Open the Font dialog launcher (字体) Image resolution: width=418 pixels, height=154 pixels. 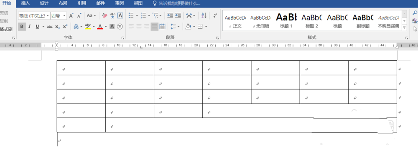point(122,38)
